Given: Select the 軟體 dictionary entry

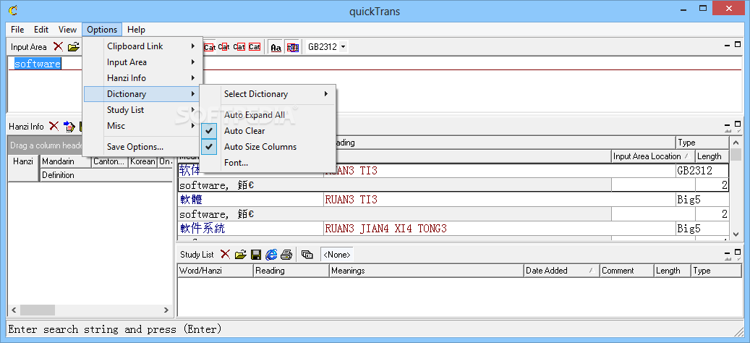Looking at the screenshot, I should pos(251,200).
